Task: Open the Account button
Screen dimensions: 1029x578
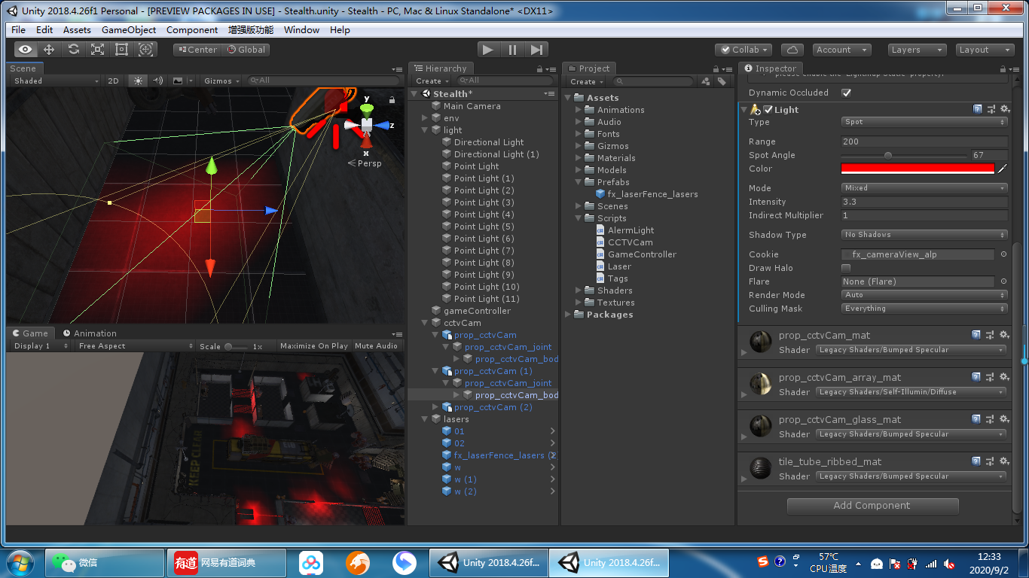Action: click(841, 50)
